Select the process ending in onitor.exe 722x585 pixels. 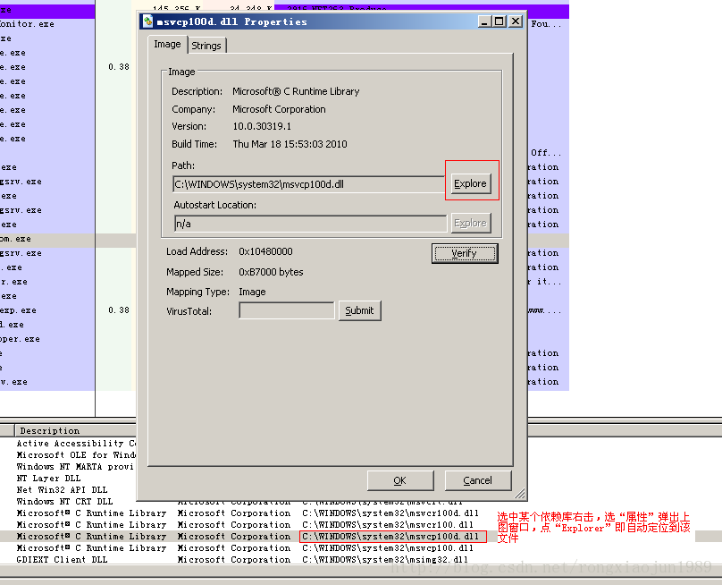27,24
